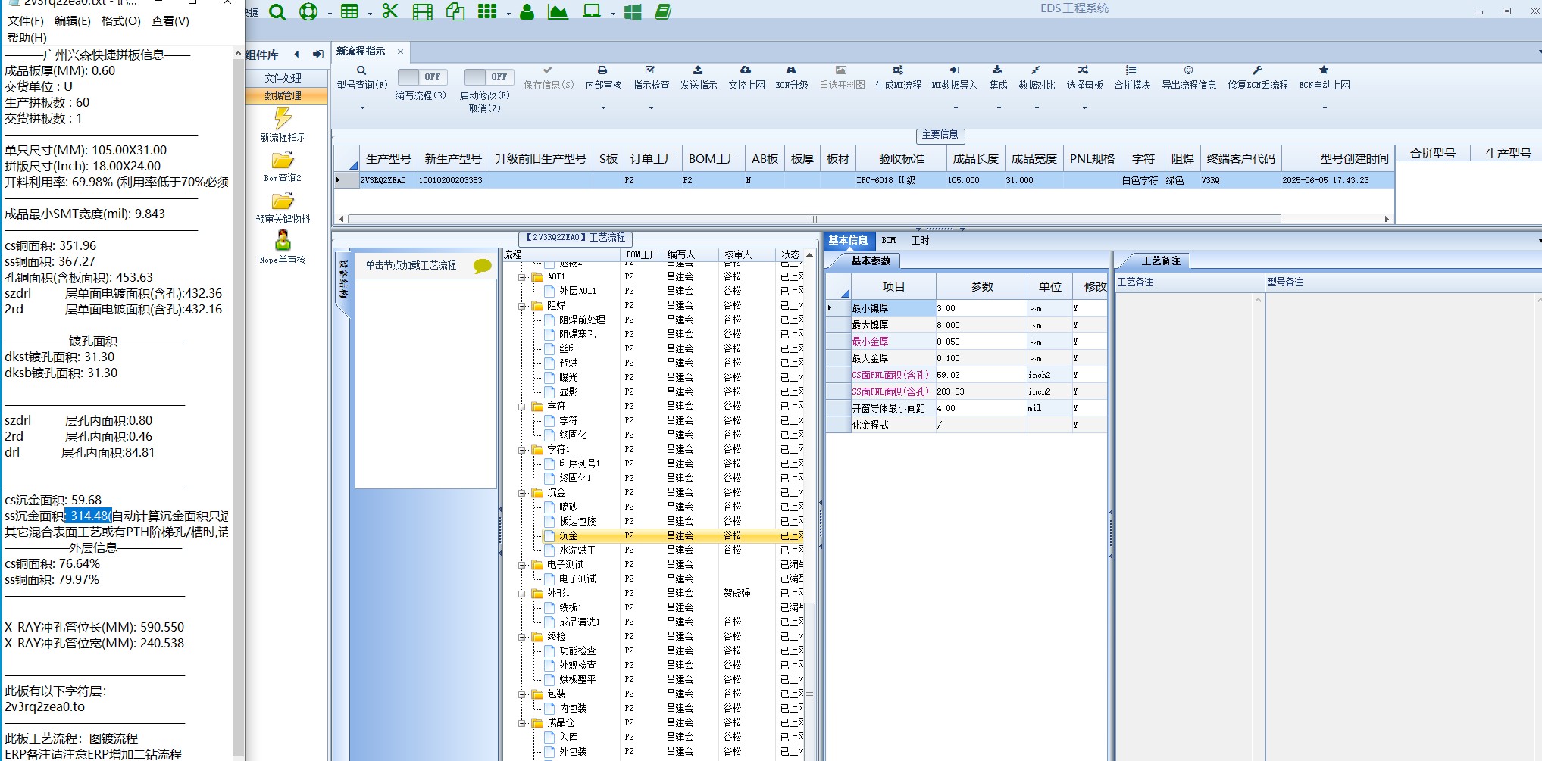
Task: Select 数据管理 in component library
Action: pyautogui.click(x=283, y=95)
